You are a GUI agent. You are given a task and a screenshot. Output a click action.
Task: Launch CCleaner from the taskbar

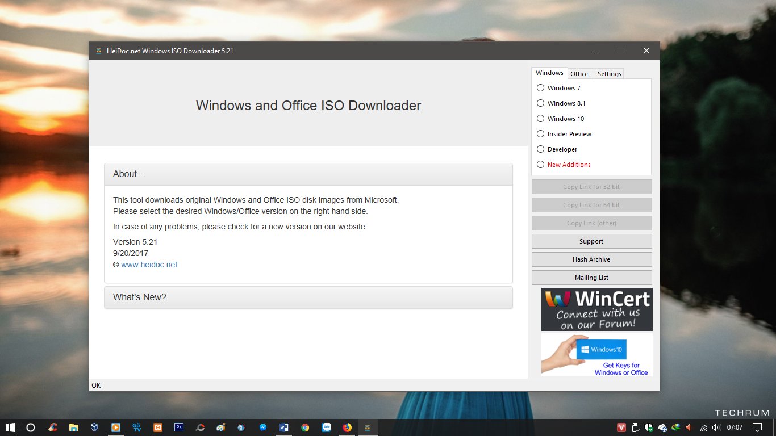coord(52,427)
